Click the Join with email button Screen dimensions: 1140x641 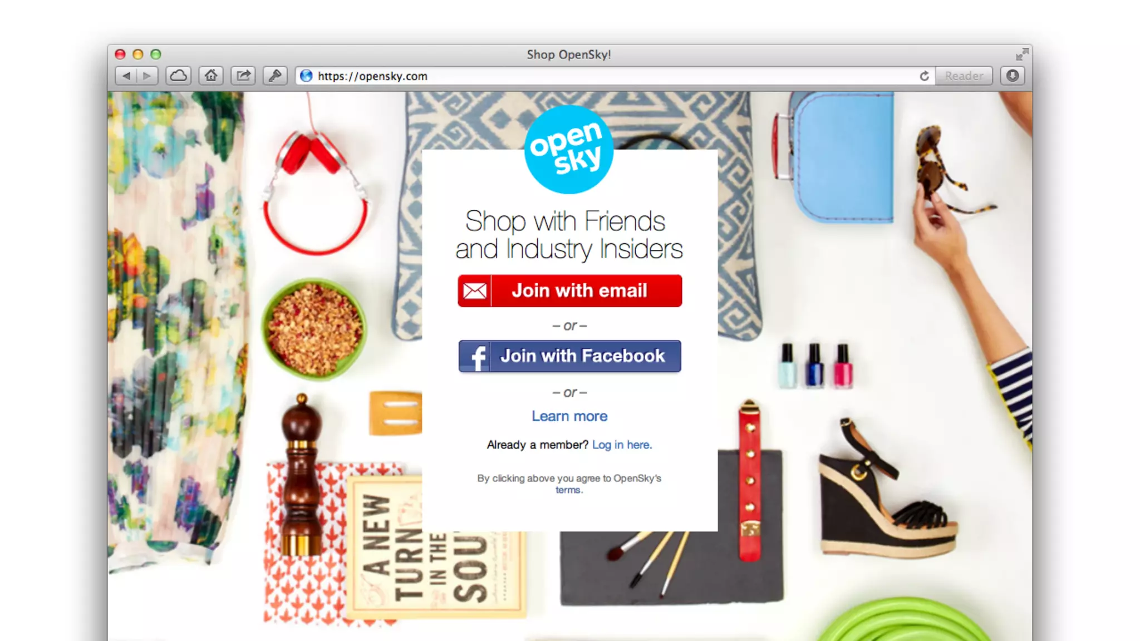(570, 291)
